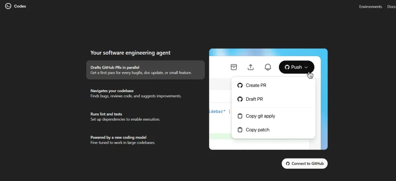Click the "Finds bugs, reviews code" description
This screenshot has height=181, width=396.
point(136,96)
